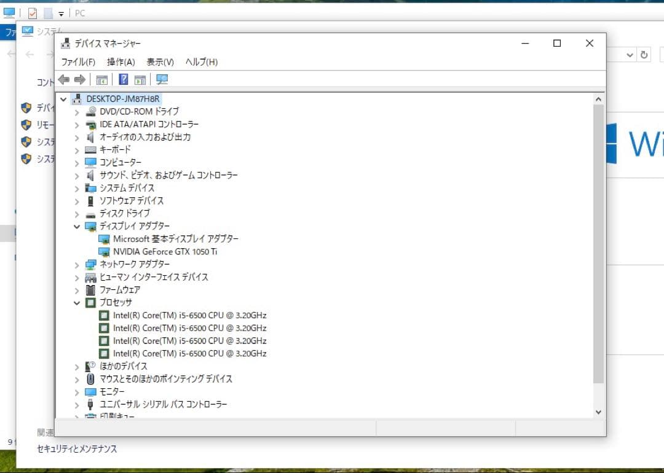Image resolution: width=664 pixels, height=473 pixels.
Task: Click the action pane toolbar icon
Action: [x=140, y=79]
